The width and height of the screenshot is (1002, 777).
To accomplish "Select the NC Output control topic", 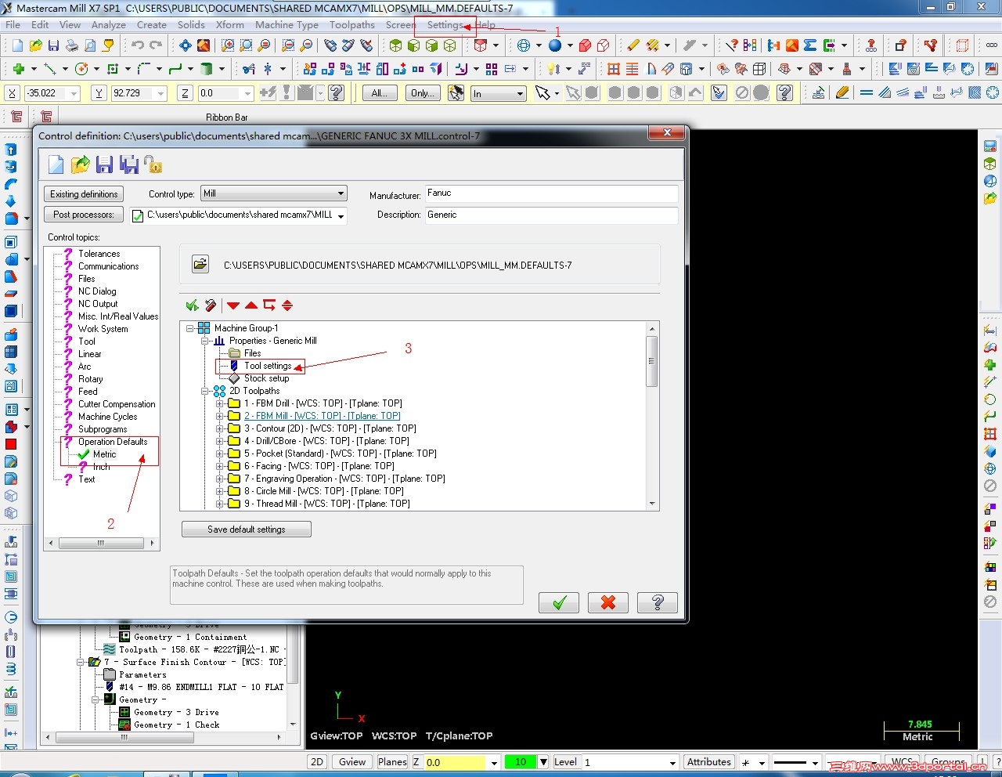I will tap(98, 304).
